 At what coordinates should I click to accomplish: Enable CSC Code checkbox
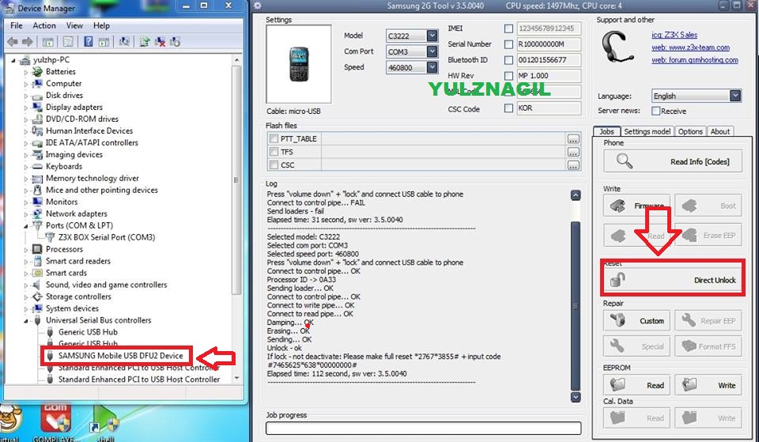[508, 108]
